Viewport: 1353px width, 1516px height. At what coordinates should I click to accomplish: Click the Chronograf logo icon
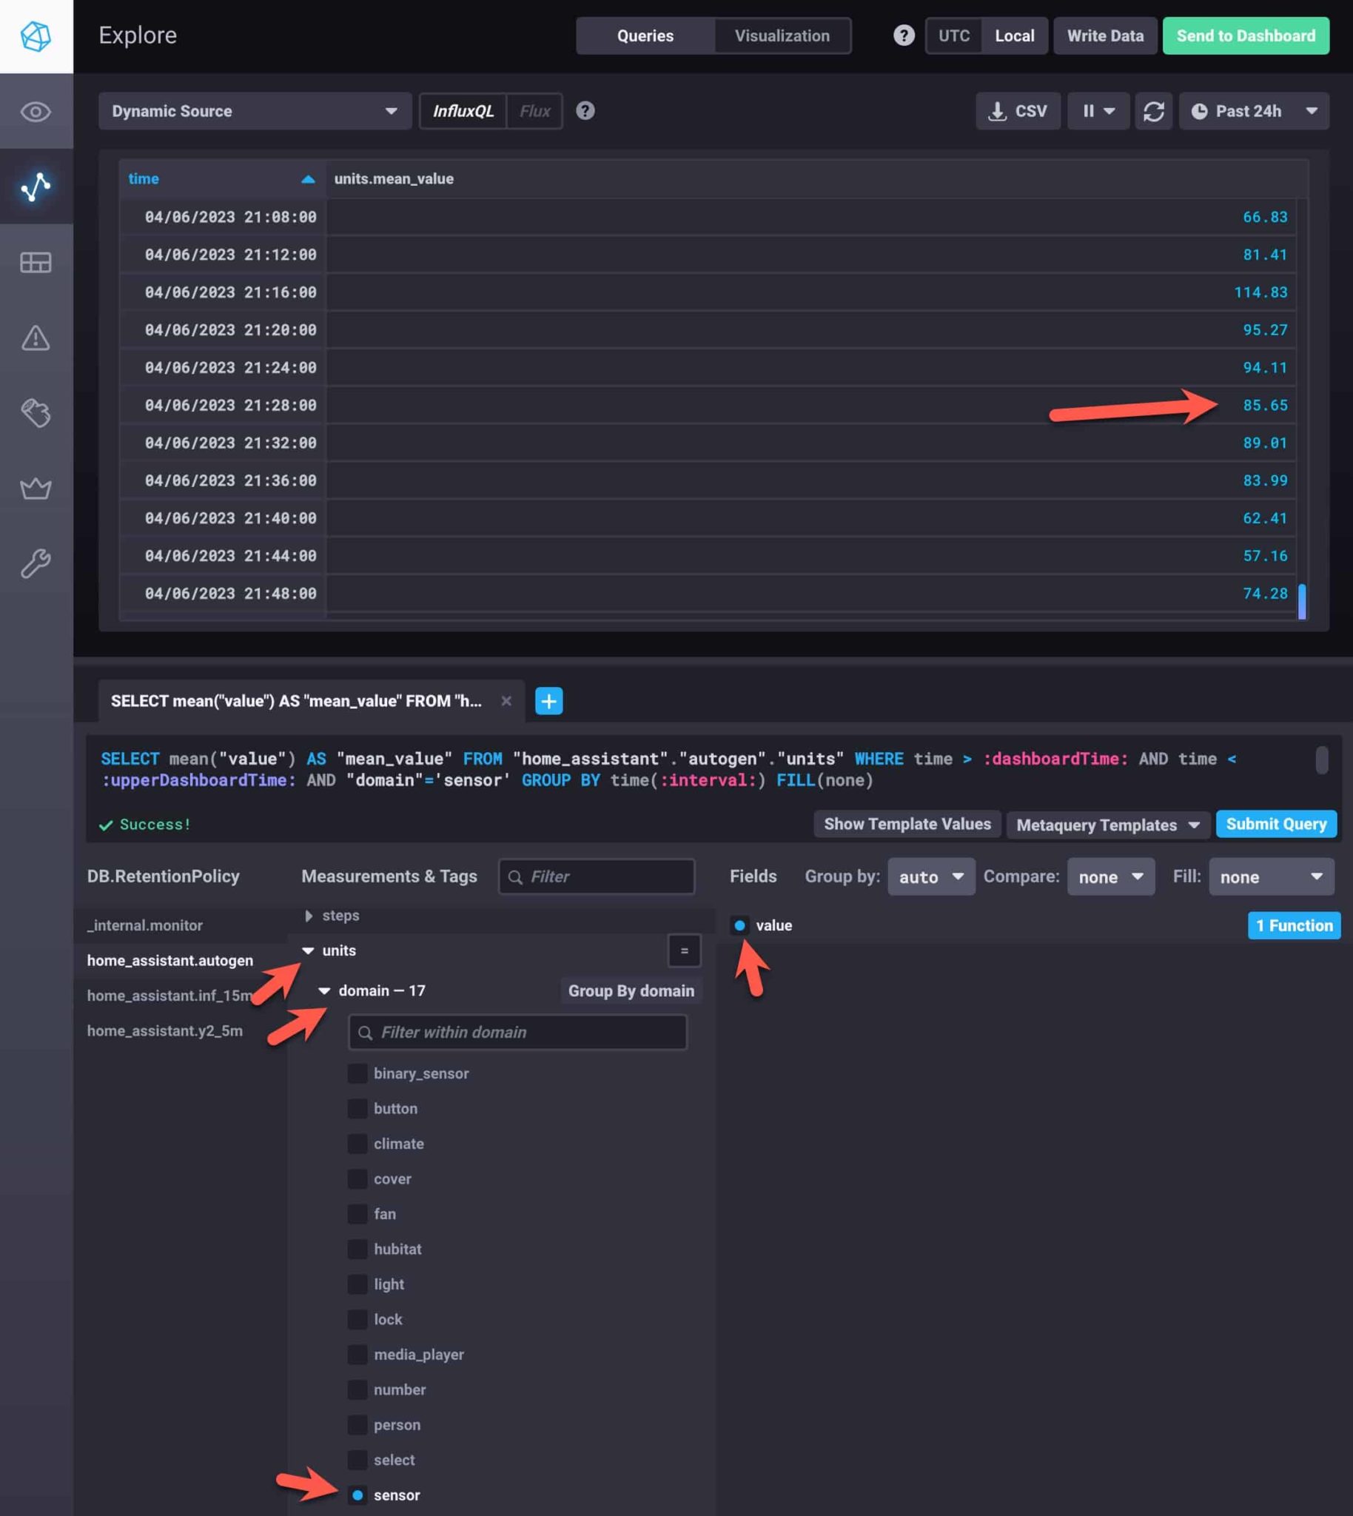point(35,36)
